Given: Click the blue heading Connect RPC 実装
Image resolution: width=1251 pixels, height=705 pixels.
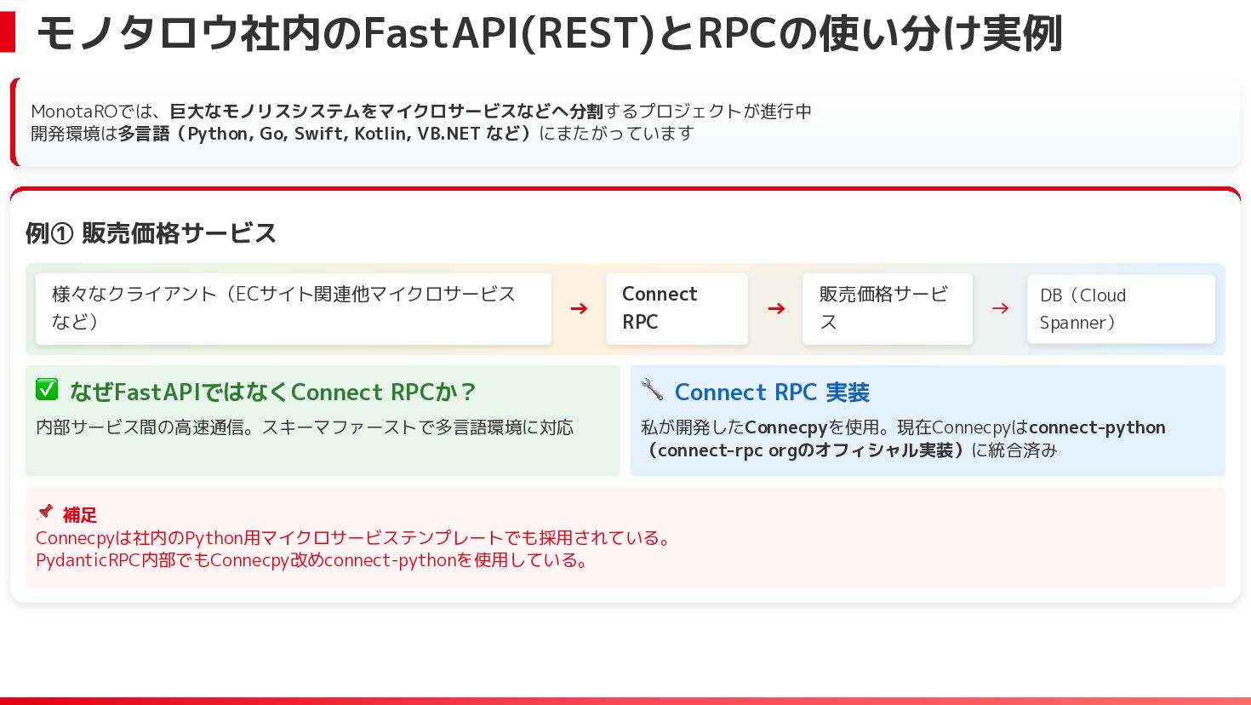Looking at the screenshot, I should point(772,392).
